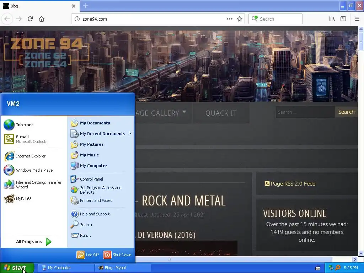This screenshot has height=273, width=364.
Task: Click the horizontal scrollbar right arrow
Action: tap(354, 259)
